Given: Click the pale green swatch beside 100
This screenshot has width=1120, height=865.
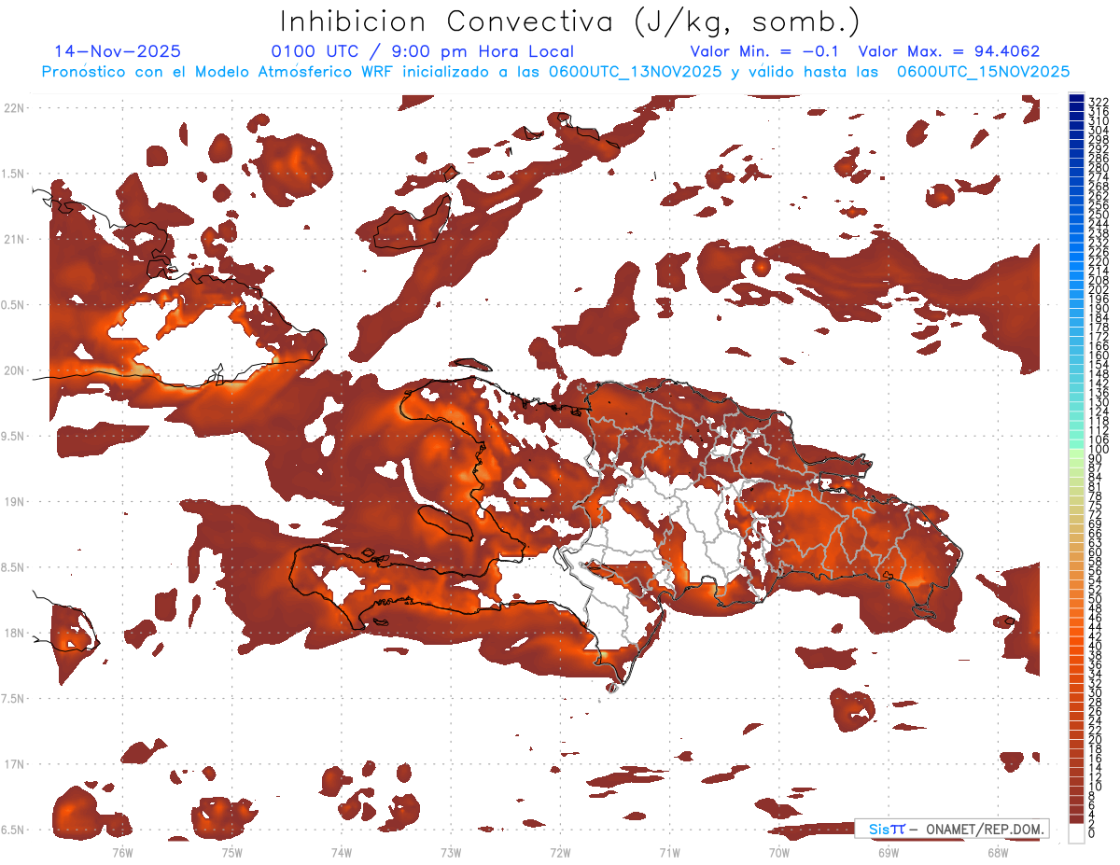Looking at the screenshot, I should [1076, 453].
